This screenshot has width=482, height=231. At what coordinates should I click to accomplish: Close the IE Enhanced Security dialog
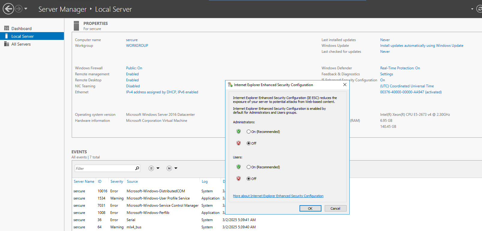pos(345,85)
